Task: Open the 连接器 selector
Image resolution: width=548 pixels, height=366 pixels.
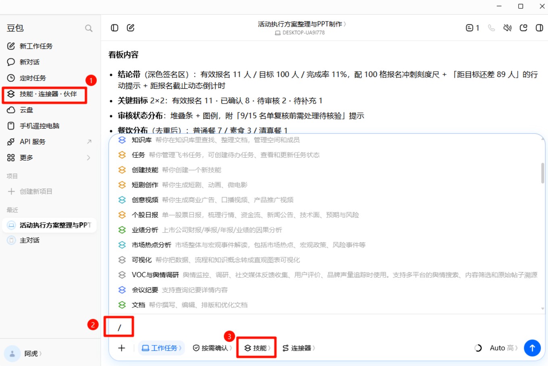Action: click(x=299, y=348)
